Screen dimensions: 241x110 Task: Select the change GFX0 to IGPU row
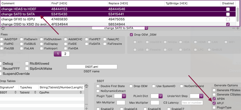click(118, 19)
